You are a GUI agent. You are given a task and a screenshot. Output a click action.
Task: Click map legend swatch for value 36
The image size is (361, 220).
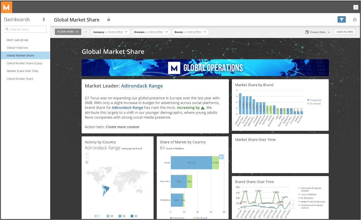click(x=132, y=216)
